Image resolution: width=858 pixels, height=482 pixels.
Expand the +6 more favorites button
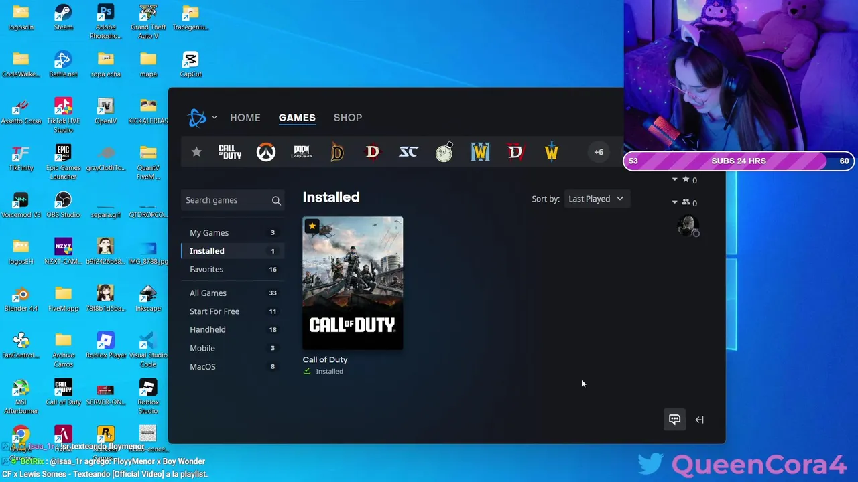tap(599, 152)
